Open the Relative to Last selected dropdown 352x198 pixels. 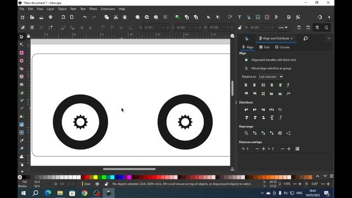coord(271,77)
